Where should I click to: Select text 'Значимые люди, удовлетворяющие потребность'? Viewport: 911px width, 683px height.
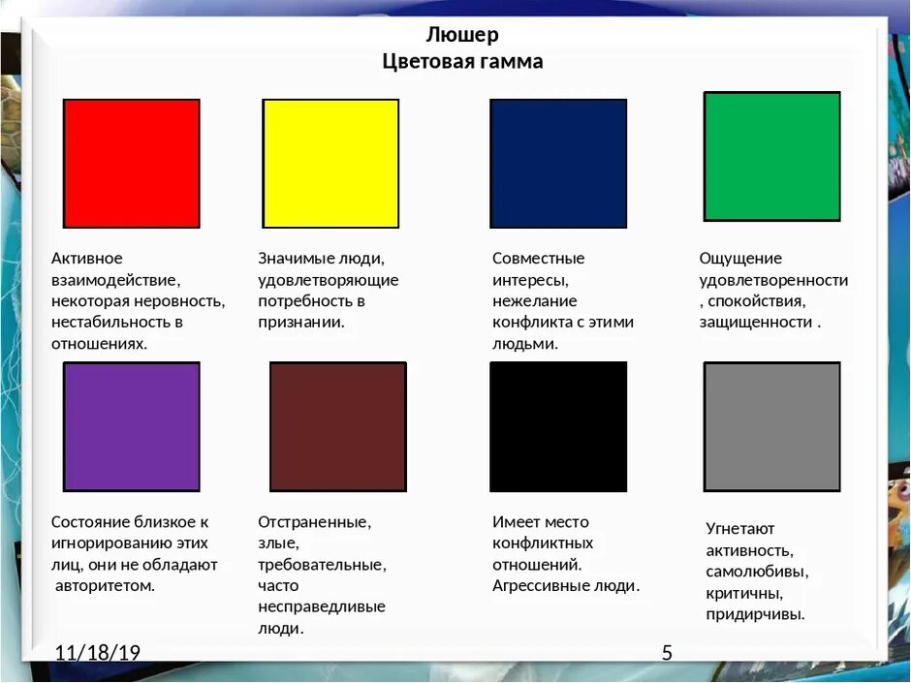329,279
